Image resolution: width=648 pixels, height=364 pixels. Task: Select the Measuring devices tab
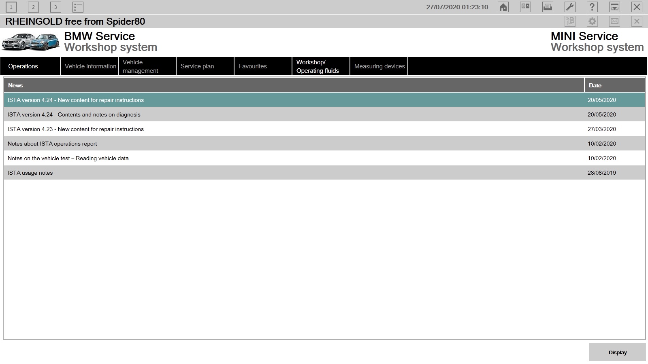tap(379, 66)
